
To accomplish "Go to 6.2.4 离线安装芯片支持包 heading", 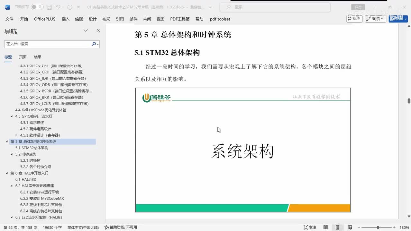I will [41, 211].
